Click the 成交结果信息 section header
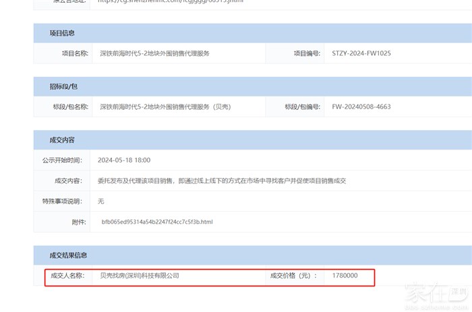Image resolution: width=472 pixels, height=312 pixels. [x=68, y=255]
